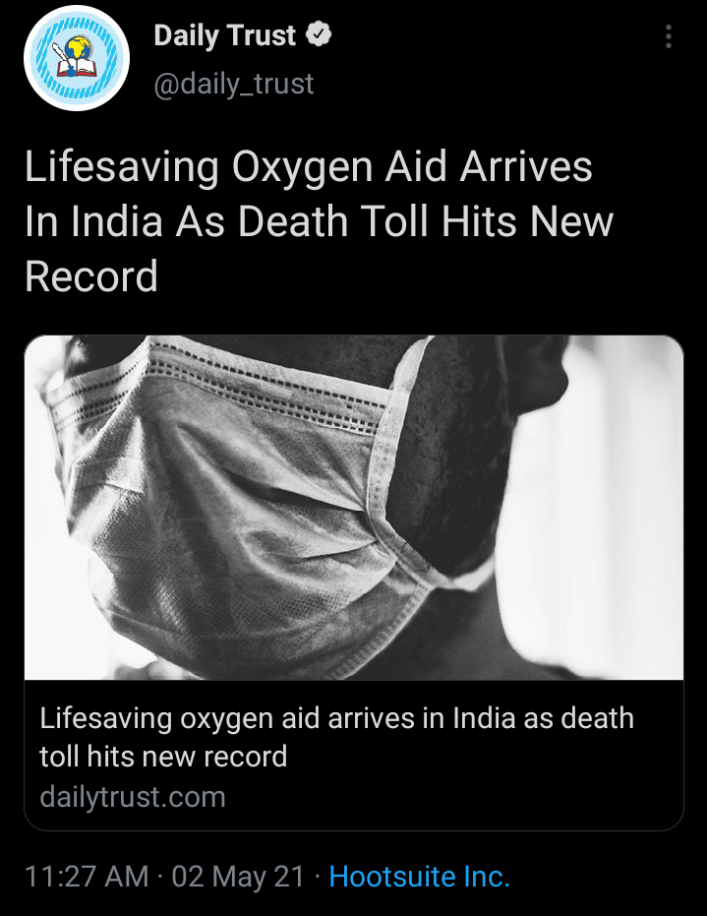
Task: Open the three-dot more options menu
Action: tap(669, 36)
